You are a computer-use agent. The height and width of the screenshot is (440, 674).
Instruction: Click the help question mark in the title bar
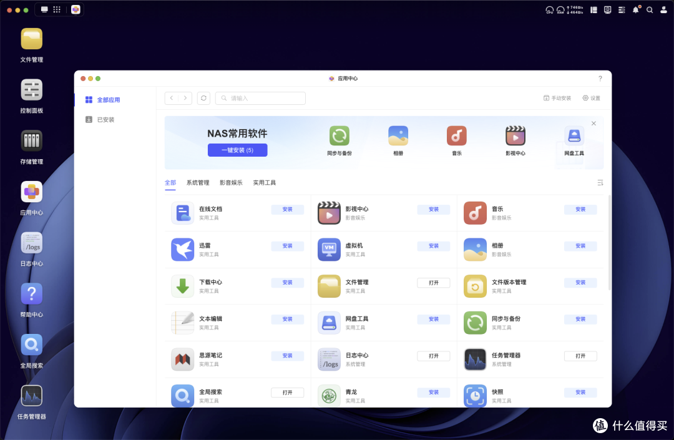click(600, 79)
